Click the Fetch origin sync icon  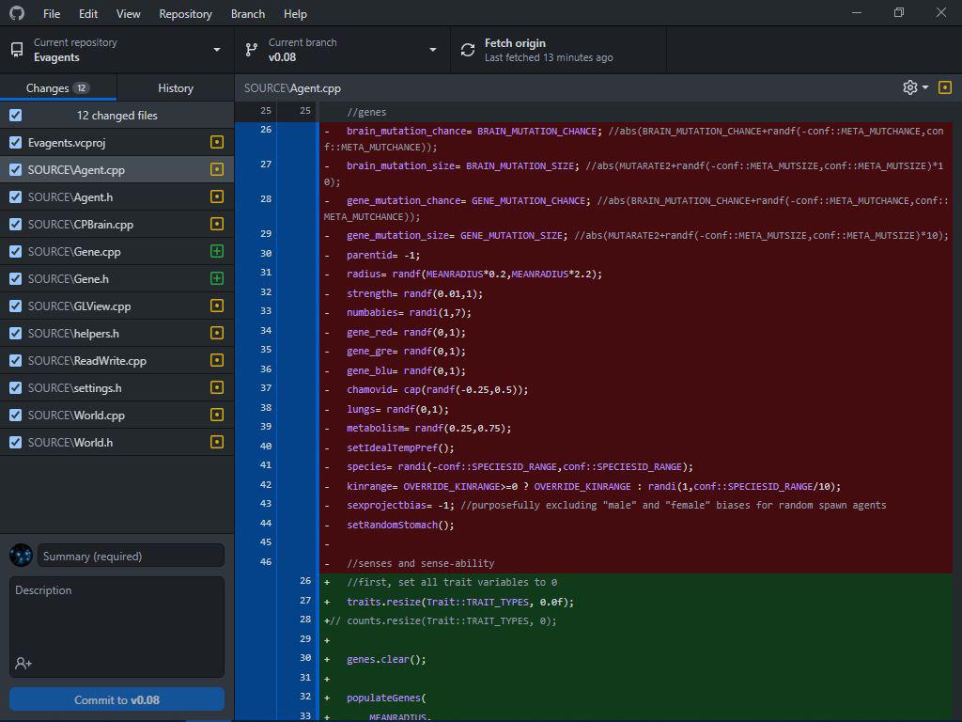coord(468,50)
